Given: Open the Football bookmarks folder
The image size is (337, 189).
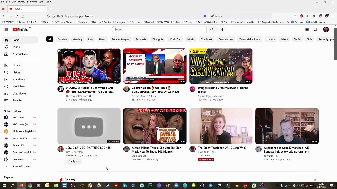Looking at the screenshot, I should 148,22.
